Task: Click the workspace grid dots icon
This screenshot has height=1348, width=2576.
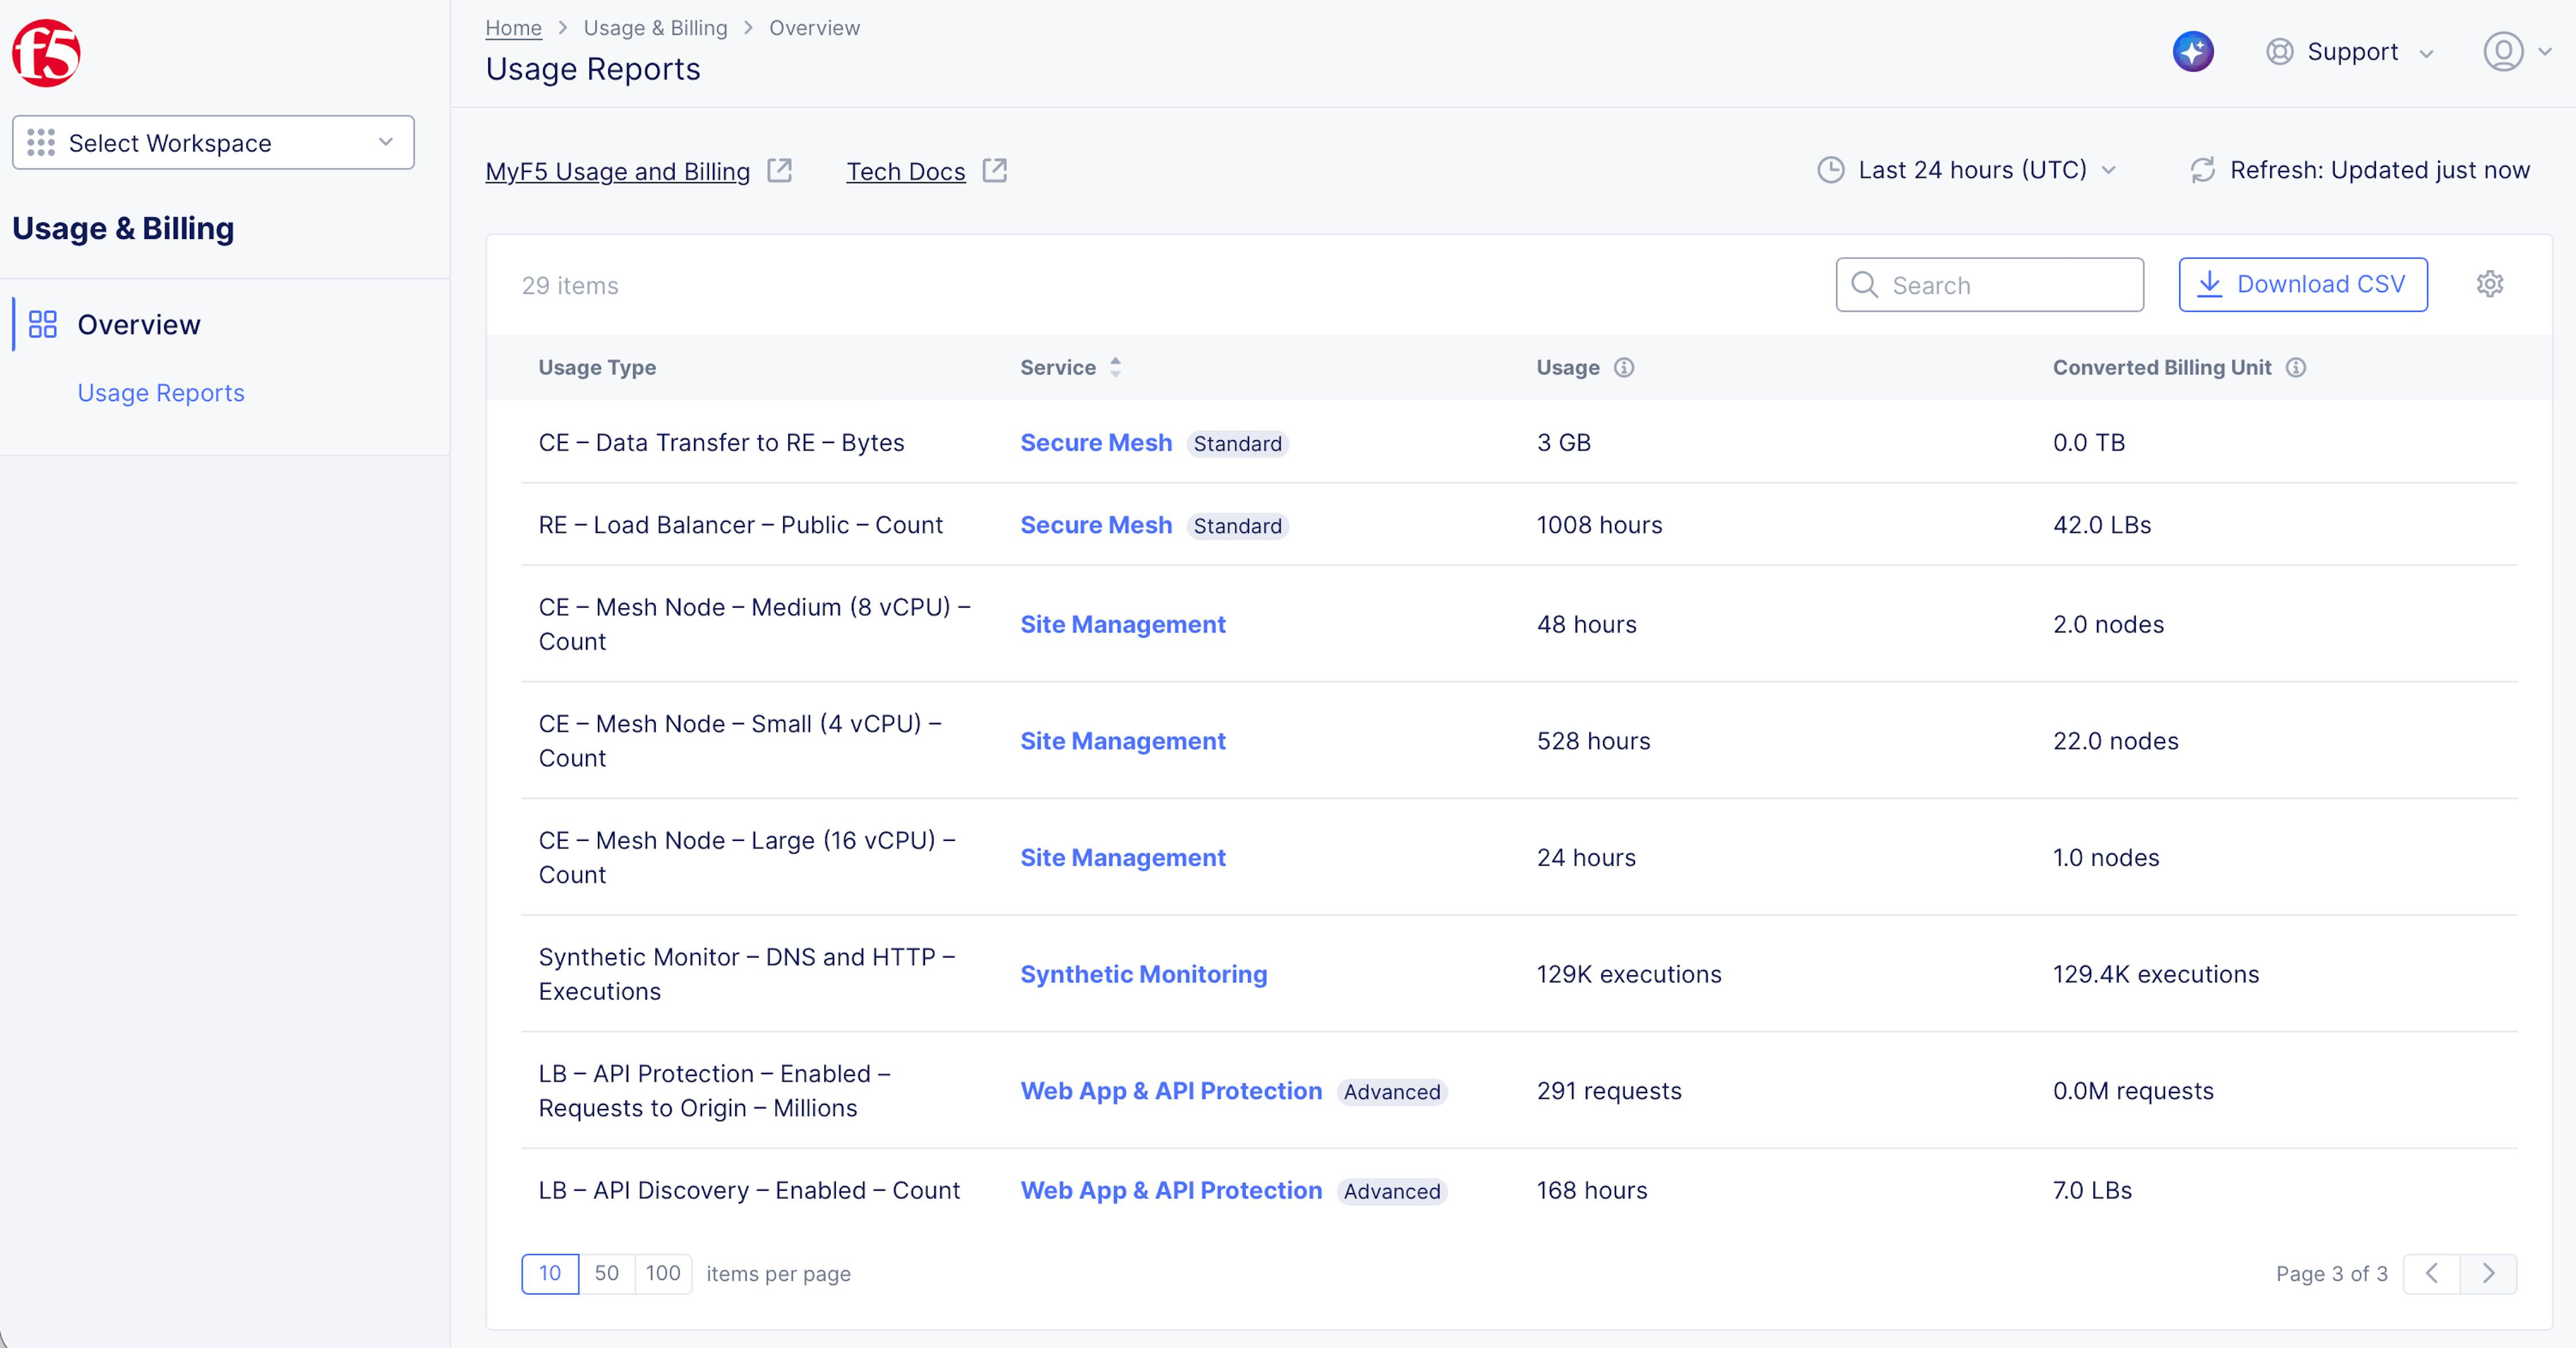Action: (x=41, y=143)
